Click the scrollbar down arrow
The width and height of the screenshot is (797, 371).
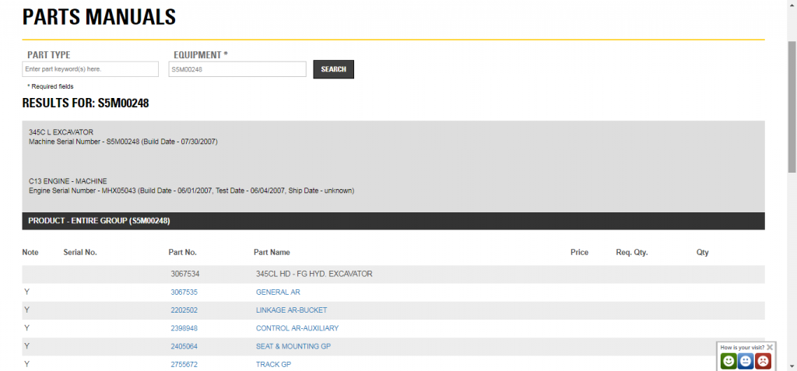coord(792,366)
